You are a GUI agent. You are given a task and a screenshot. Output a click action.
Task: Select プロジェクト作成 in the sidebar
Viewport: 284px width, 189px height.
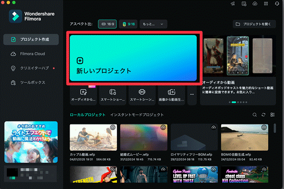pos(31,39)
